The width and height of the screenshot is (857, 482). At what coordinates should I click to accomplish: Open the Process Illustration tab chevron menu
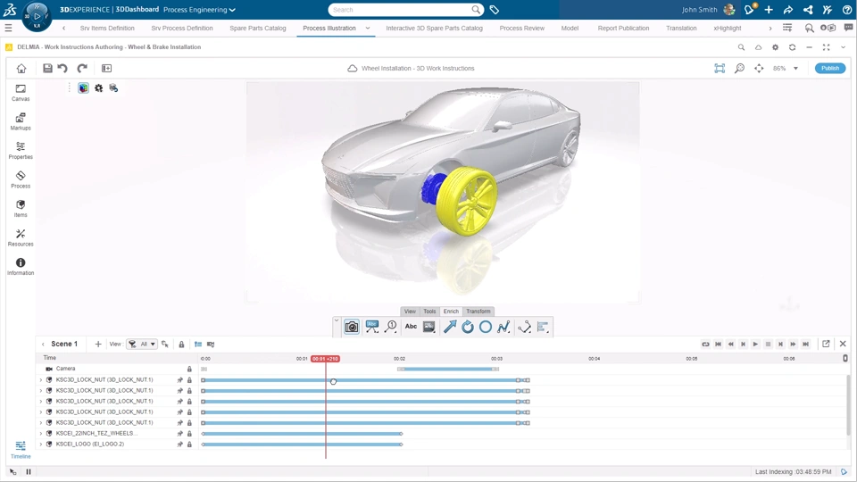367,28
